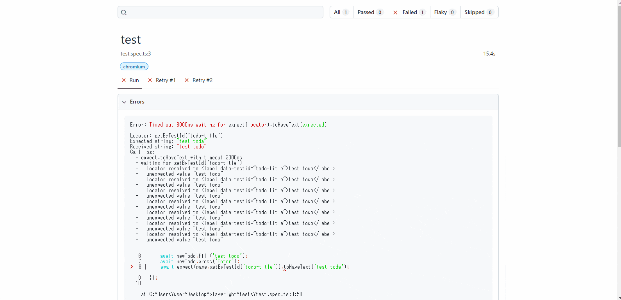Image resolution: width=621 pixels, height=300 pixels.
Task: Click the Failed count badge 1
Action: point(422,12)
